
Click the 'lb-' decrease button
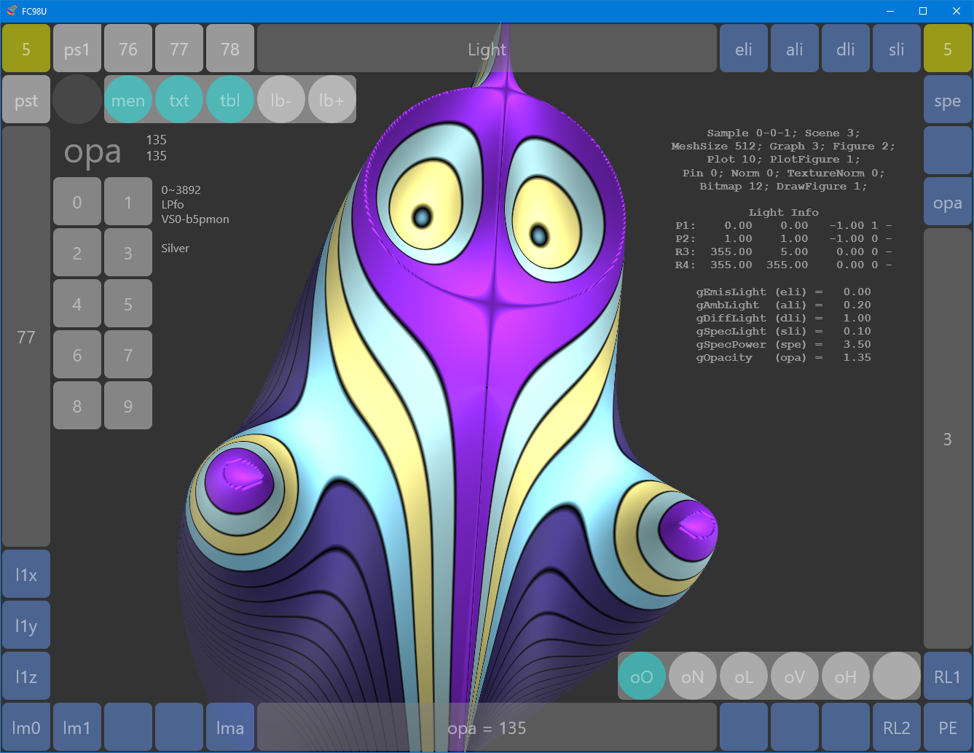[x=281, y=100]
